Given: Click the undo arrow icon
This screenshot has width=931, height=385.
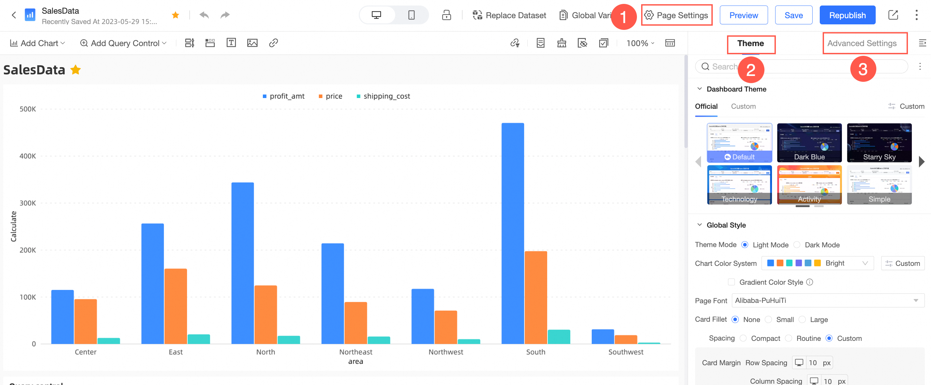Looking at the screenshot, I should [204, 15].
